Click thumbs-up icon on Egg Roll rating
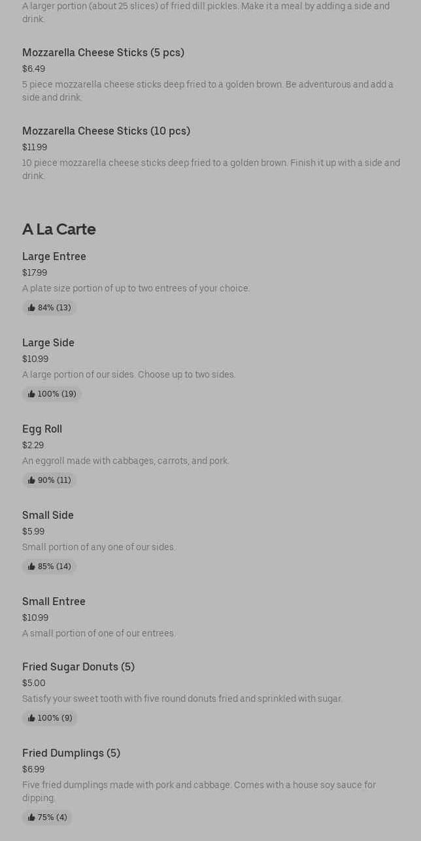The width and height of the screenshot is (421, 841). click(31, 480)
